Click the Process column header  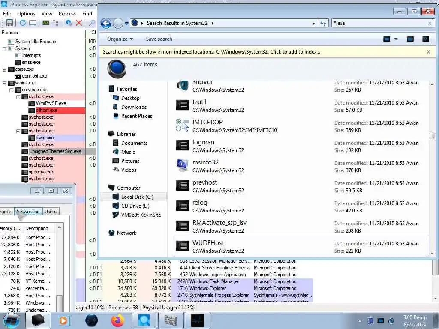pyautogui.click(x=10, y=33)
